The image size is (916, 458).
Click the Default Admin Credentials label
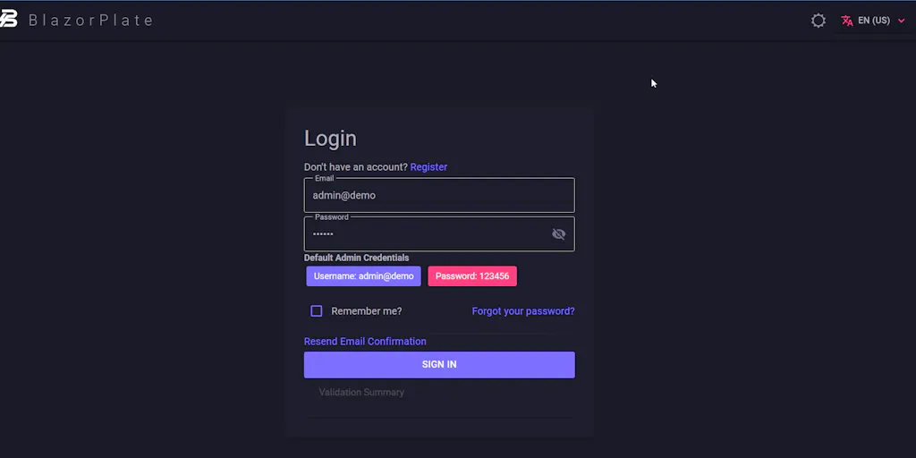[356, 258]
